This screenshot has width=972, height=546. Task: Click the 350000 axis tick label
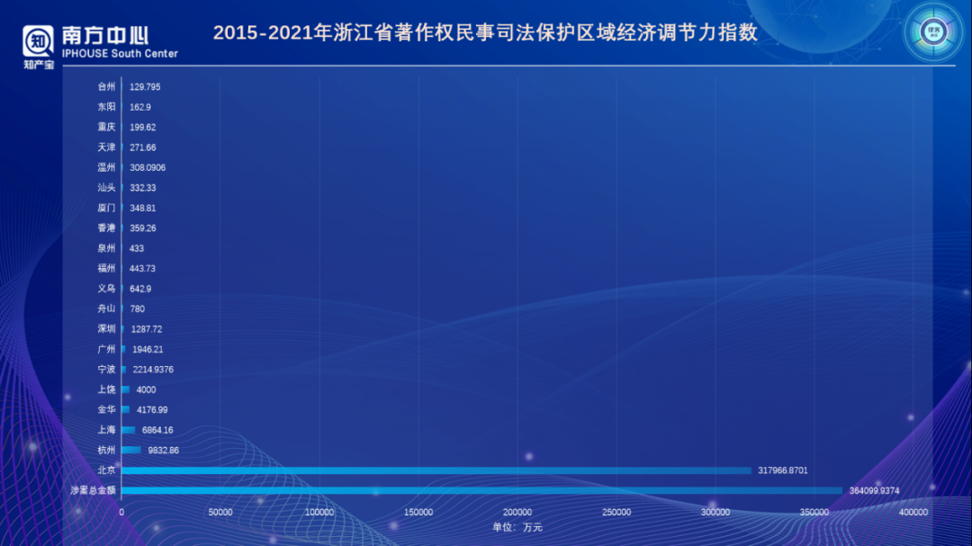814,512
